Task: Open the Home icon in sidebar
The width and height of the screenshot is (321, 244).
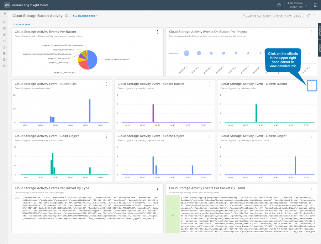Action: click(x=4, y=22)
